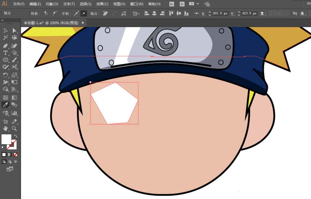Hide handles for multiple selected anchors
Screen dimensions: 311x199
pos(84,13)
